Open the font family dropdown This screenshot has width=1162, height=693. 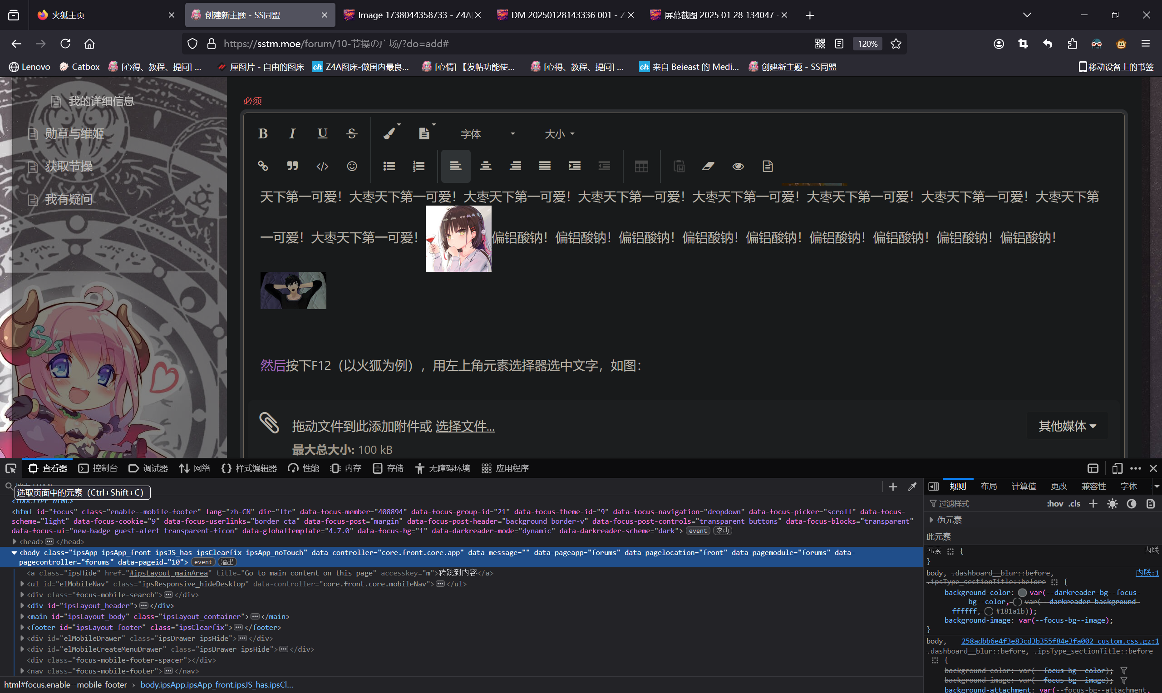pyautogui.click(x=487, y=134)
